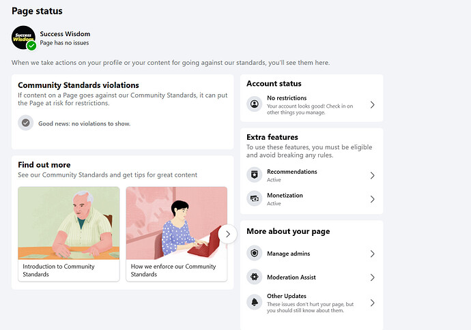Image resolution: width=471 pixels, height=330 pixels.
Task: Expand the Moderation Assist chevron
Action: coord(372,277)
